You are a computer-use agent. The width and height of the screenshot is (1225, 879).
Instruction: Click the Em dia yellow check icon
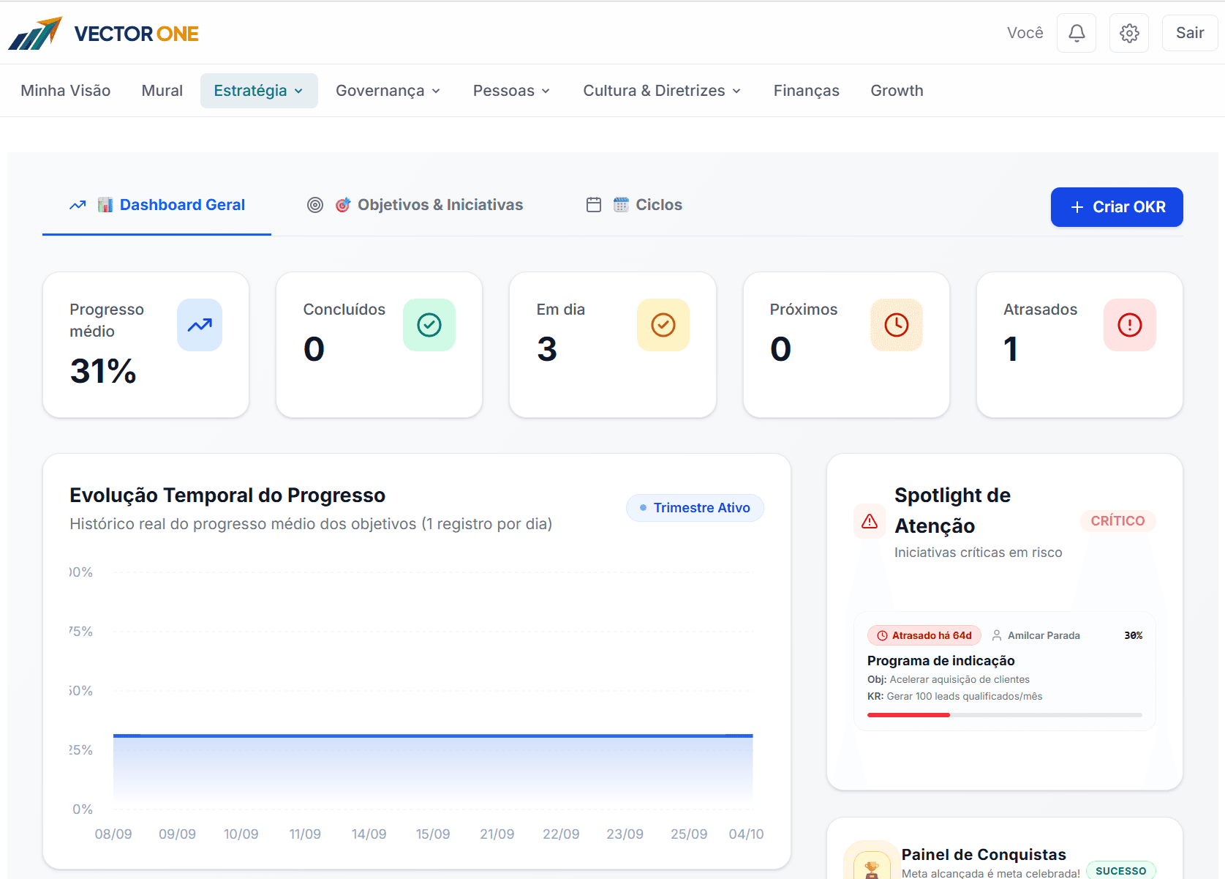tap(663, 325)
